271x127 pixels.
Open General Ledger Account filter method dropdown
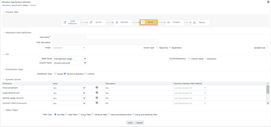[190, 98]
